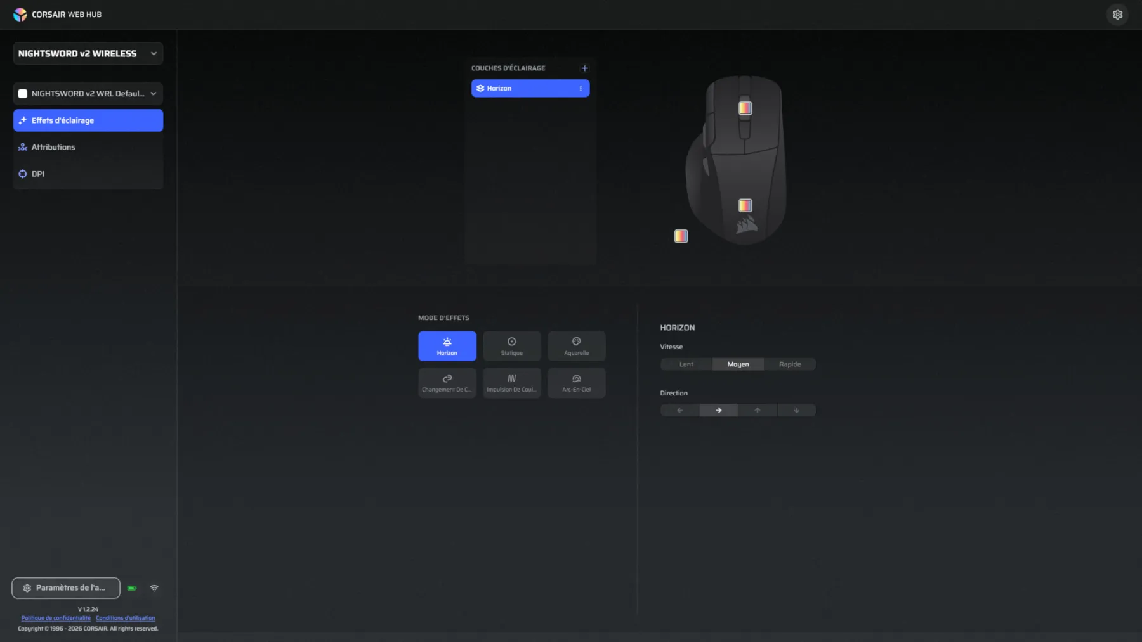Open the Attributions section
The image size is (1142, 642).
point(88,147)
